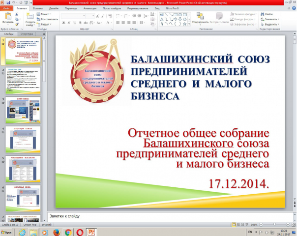The image size is (297, 236).
Task: Toggle italic (К) formatting
Action: (x=69, y=23)
